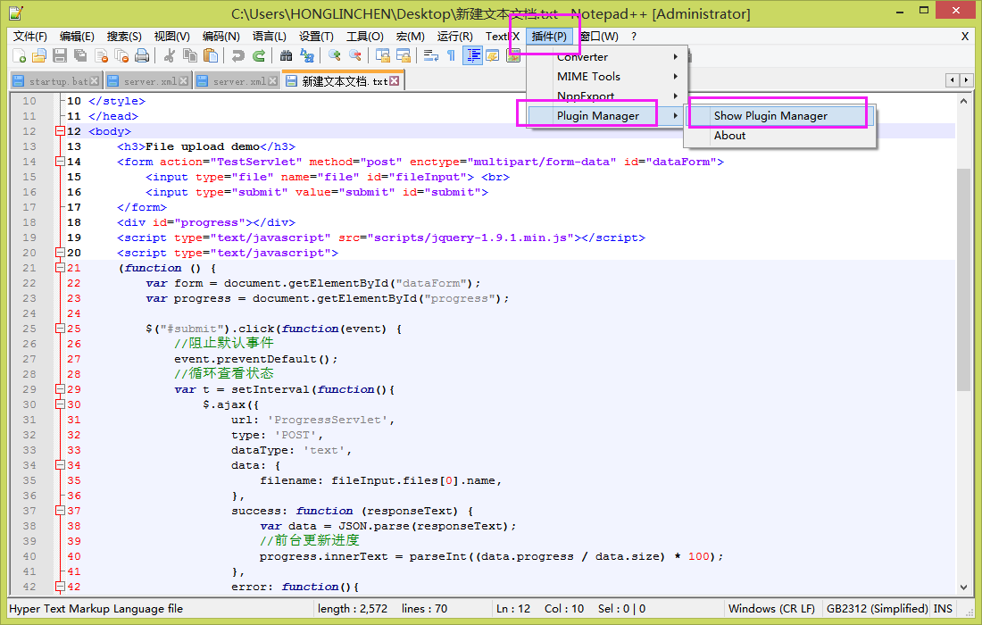Choose About in Plugin Manager submenu
The width and height of the screenshot is (982, 625).
tap(779, 136)
